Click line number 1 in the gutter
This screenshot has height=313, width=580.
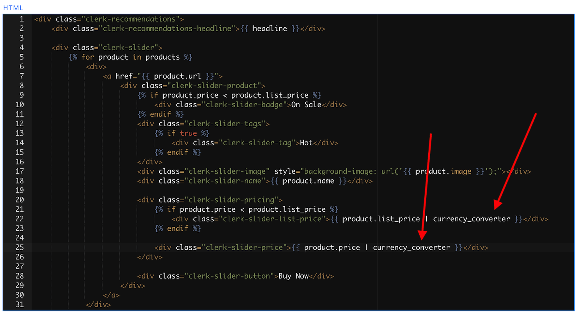[21, 19]
